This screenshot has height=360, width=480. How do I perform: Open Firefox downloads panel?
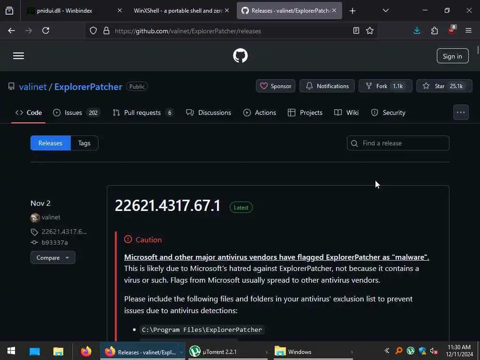pos(417,30)
